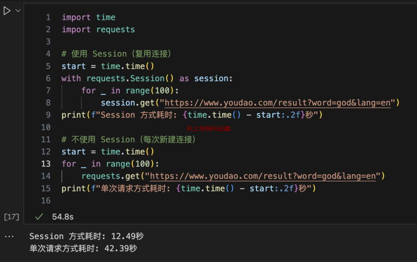Screen dimensions: 417x262
Task: Open run options dropdown arrow
Action: coord(18,11)
